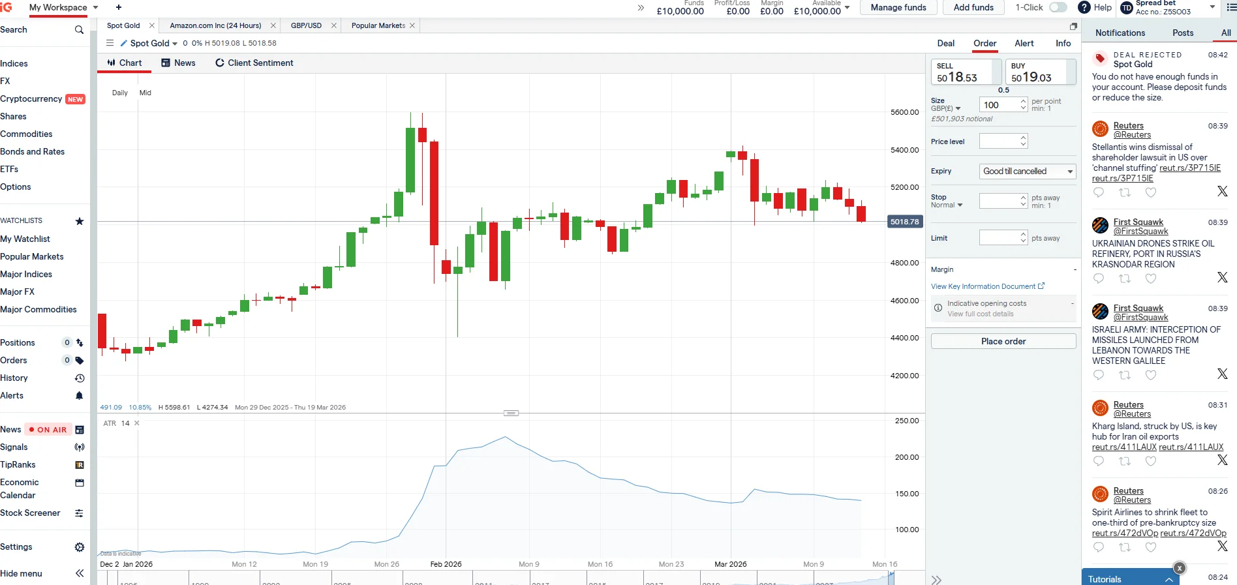Share Stellantis Reuters post on X
Image resolution: width=1237 pixels, height=585 pixels.
point(1222,192)
